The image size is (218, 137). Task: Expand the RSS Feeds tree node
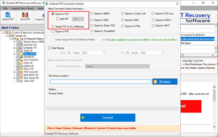tap(14, 72)
